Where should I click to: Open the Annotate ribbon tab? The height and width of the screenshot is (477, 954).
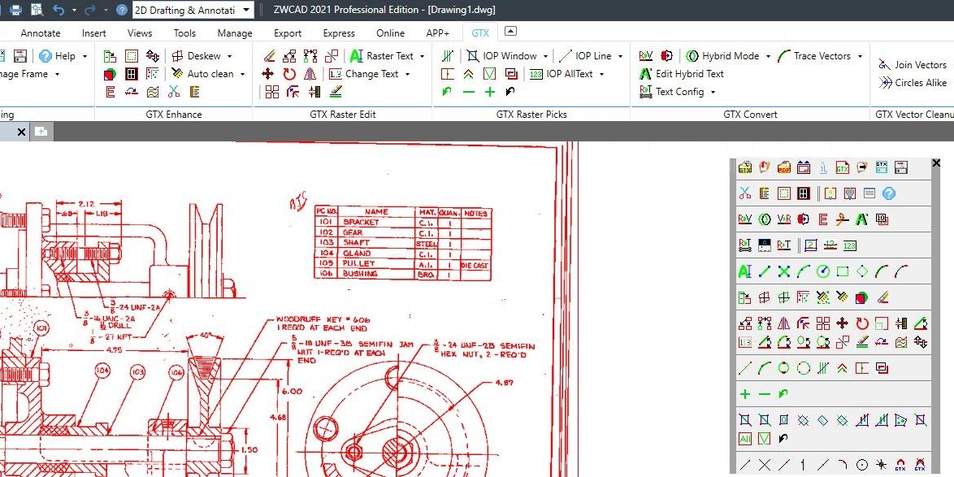(x=41, y=33)
